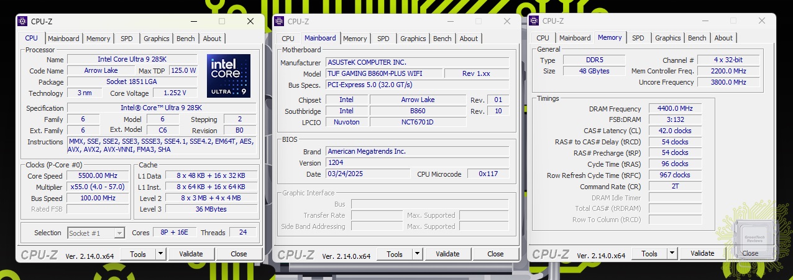Click the Max TDP value '125.0 W'
The image size is (793, 280).
pos(183,71)
